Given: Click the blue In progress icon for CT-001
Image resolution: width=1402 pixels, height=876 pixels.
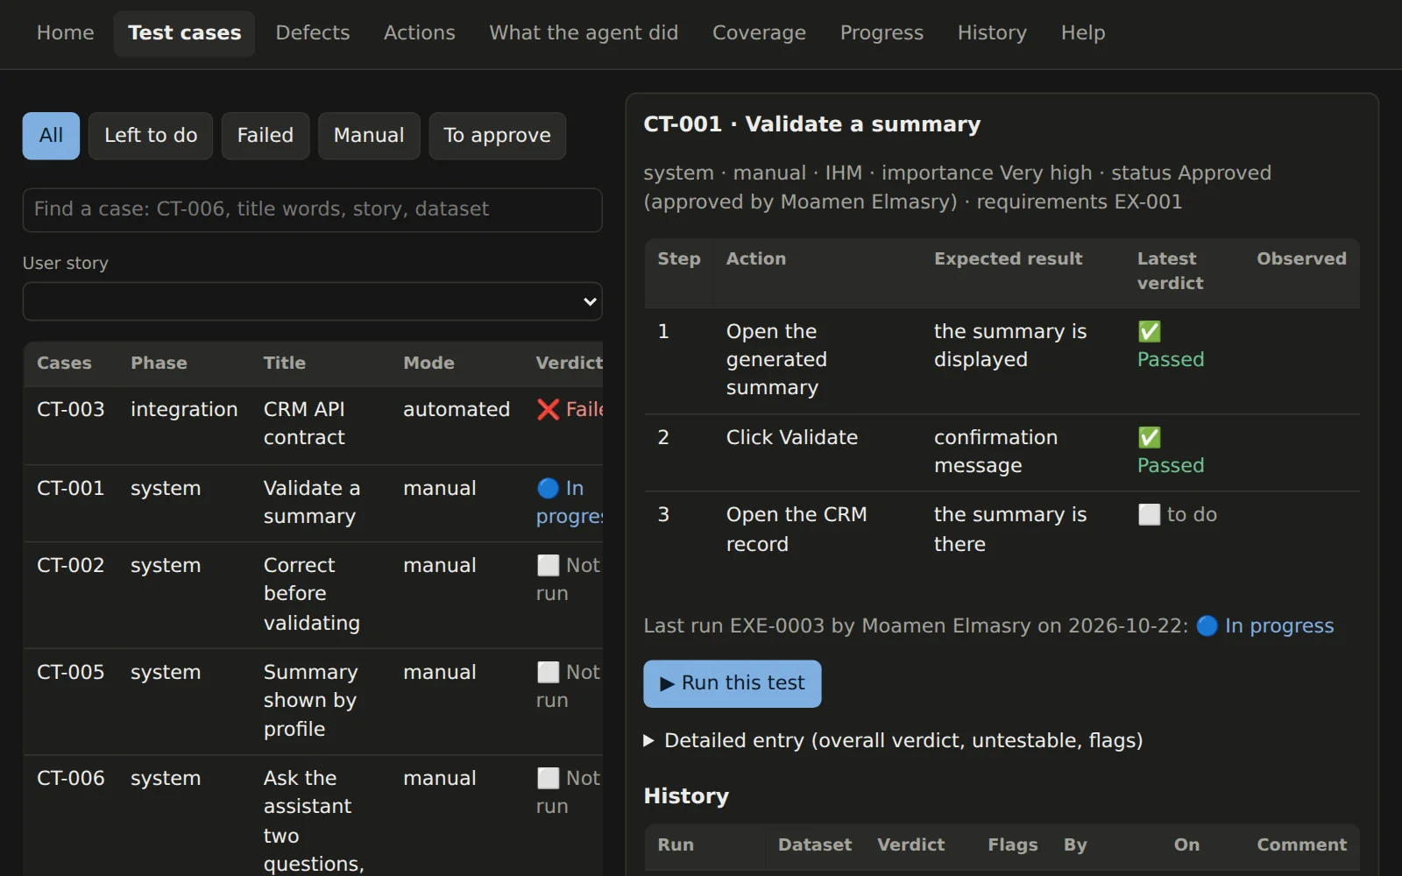Looking at the screenshot, I should coord(549,488).
